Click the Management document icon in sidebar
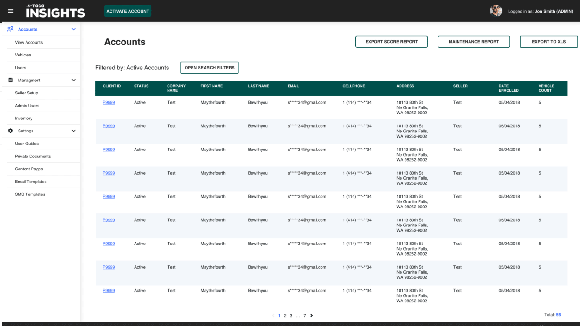 pos(11,80)
